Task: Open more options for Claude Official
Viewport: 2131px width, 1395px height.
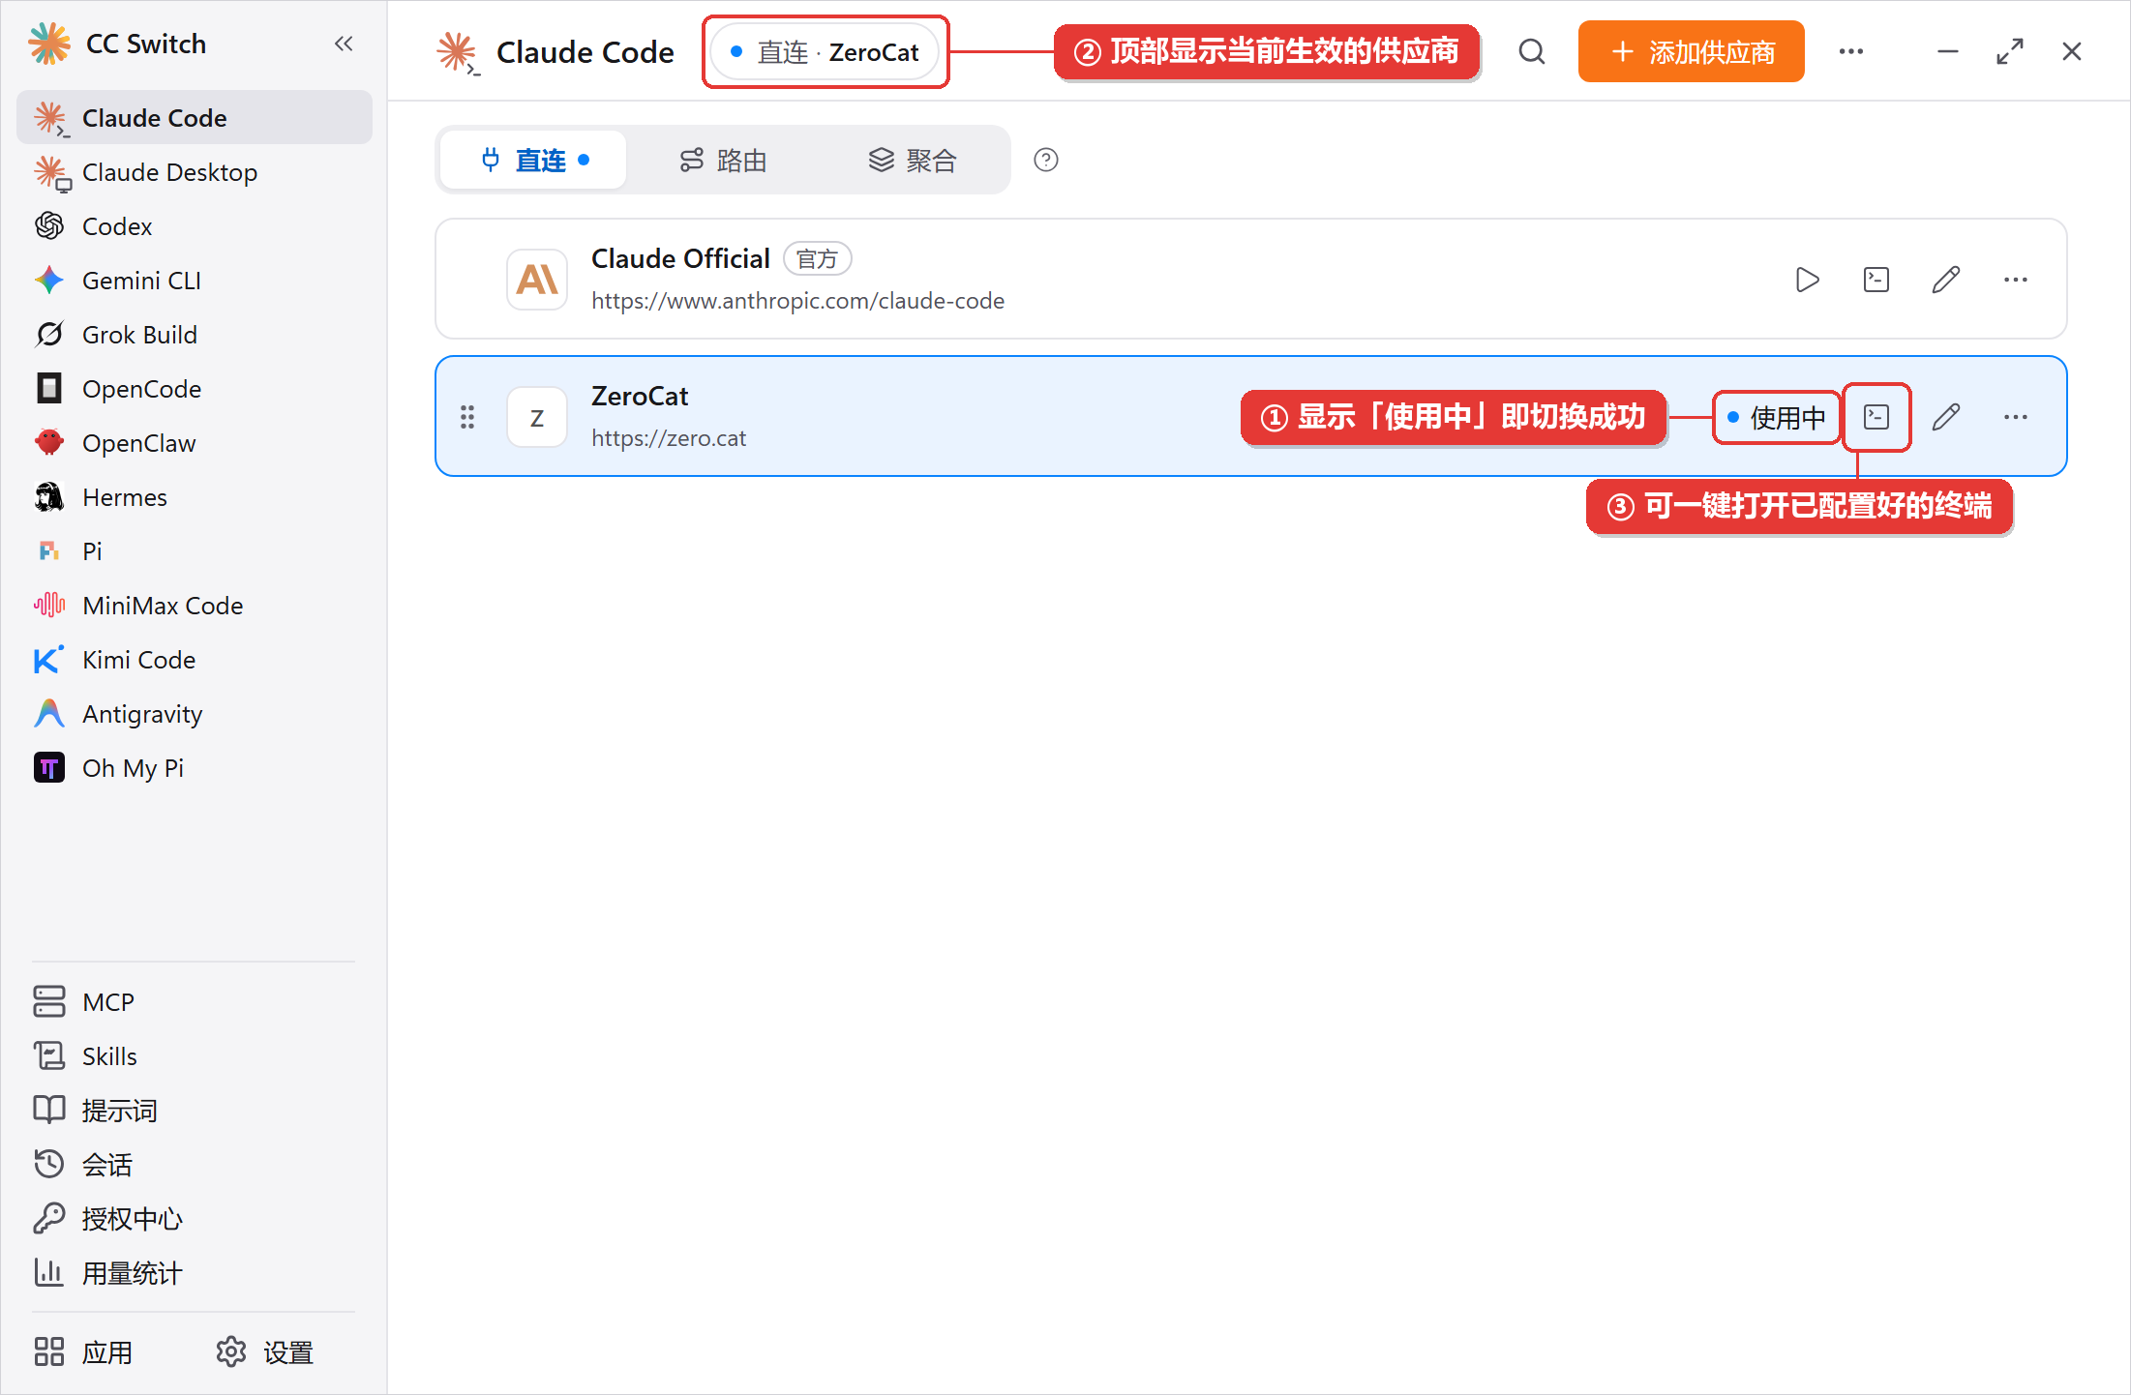Action: pyautogui.click(x=2016, y=280)
